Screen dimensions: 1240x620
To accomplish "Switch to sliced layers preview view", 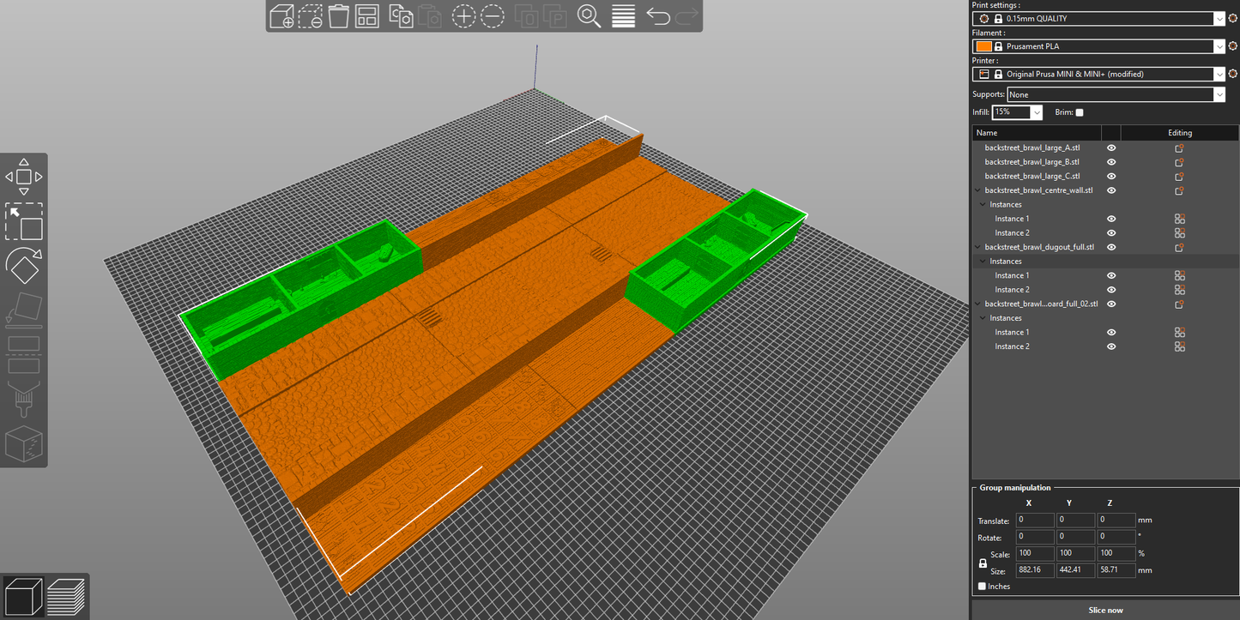I will coord(66,596).
